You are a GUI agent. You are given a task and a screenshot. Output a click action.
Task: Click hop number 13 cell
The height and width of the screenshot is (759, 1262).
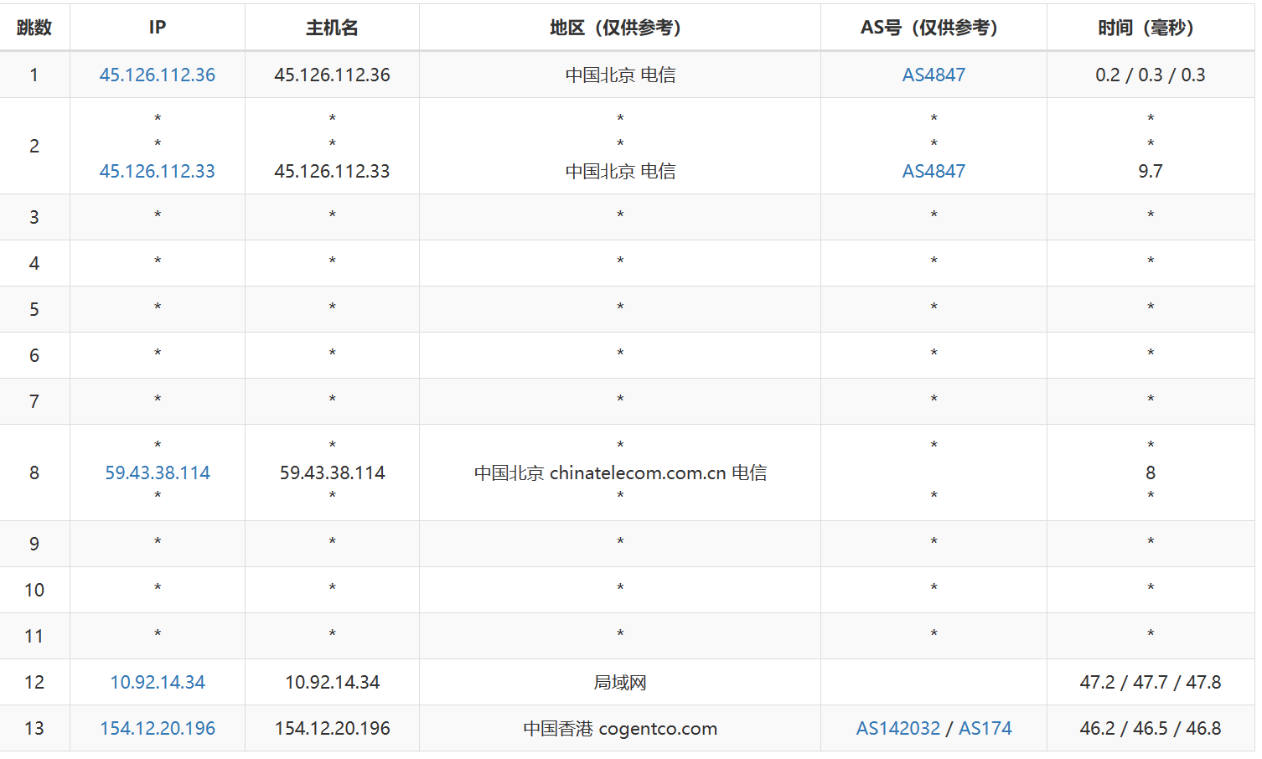(x=34, y=728)
